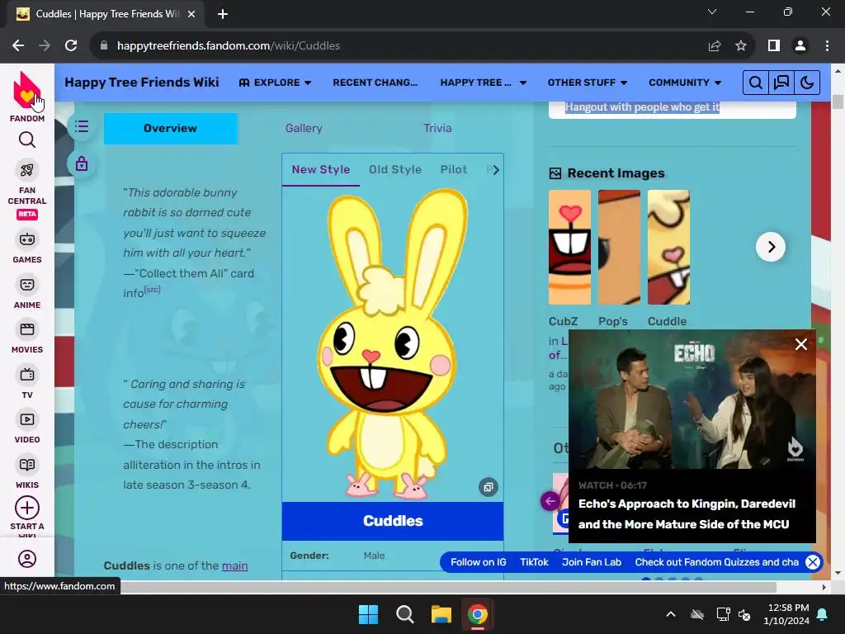Expand the Other Stuff dropdown

[588, 83]
